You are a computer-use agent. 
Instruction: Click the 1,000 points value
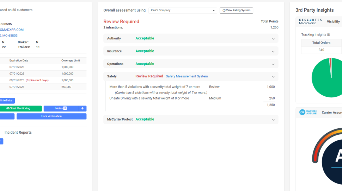[x=271, y=87]
